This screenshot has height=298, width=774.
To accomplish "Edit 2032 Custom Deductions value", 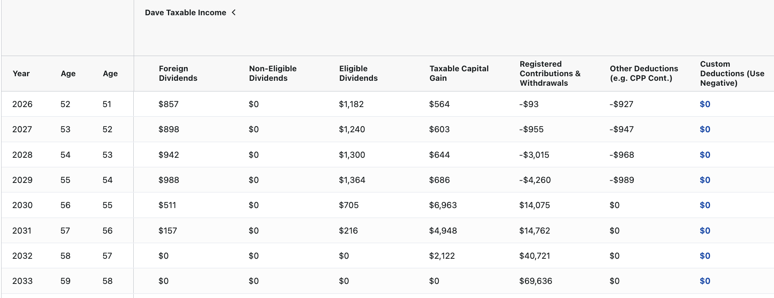I will coord(705,256).
